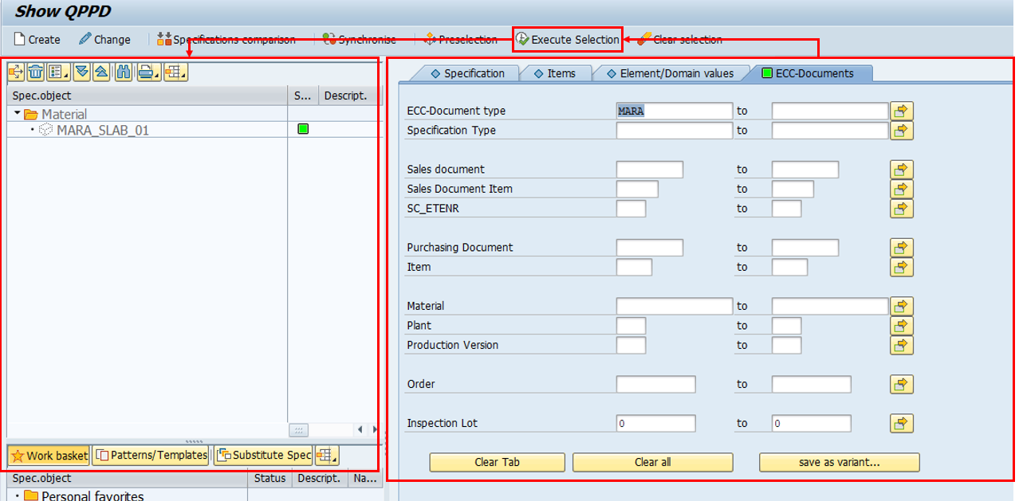Open multiple selection for Inspection Lot
Screen dimensions: 1019x501
pos(901,423)
